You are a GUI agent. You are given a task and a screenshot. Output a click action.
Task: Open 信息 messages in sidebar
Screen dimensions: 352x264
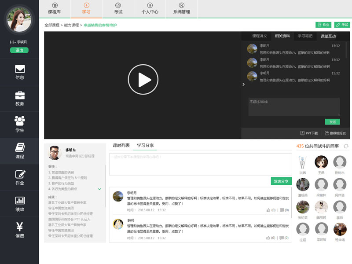tap(19, 72)
